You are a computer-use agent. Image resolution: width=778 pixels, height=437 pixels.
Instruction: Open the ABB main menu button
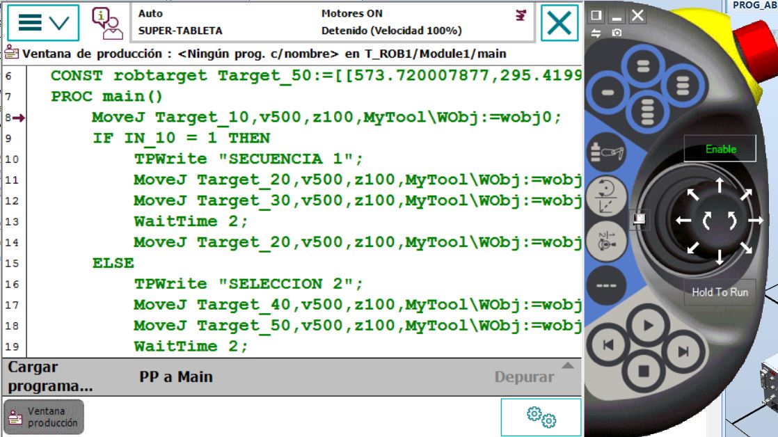(43, 23)
